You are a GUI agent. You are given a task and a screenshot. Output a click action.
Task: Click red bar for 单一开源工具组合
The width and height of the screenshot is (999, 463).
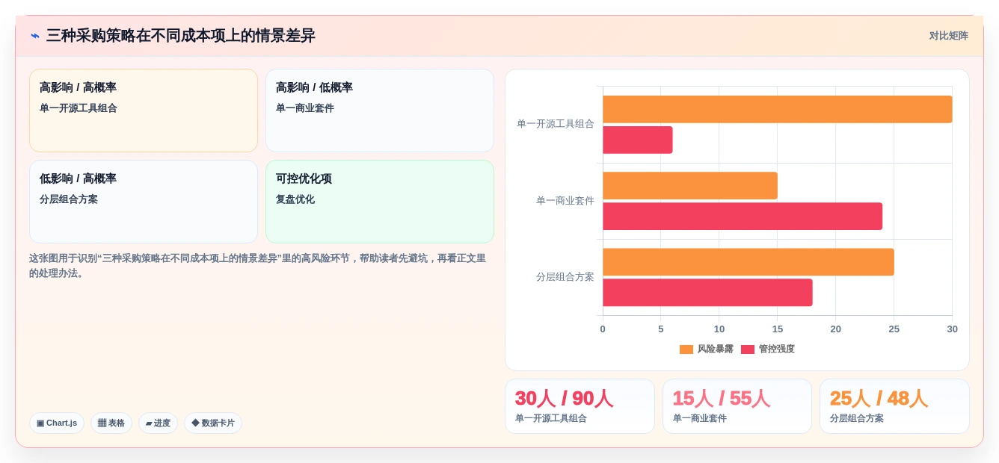[638, 140]
